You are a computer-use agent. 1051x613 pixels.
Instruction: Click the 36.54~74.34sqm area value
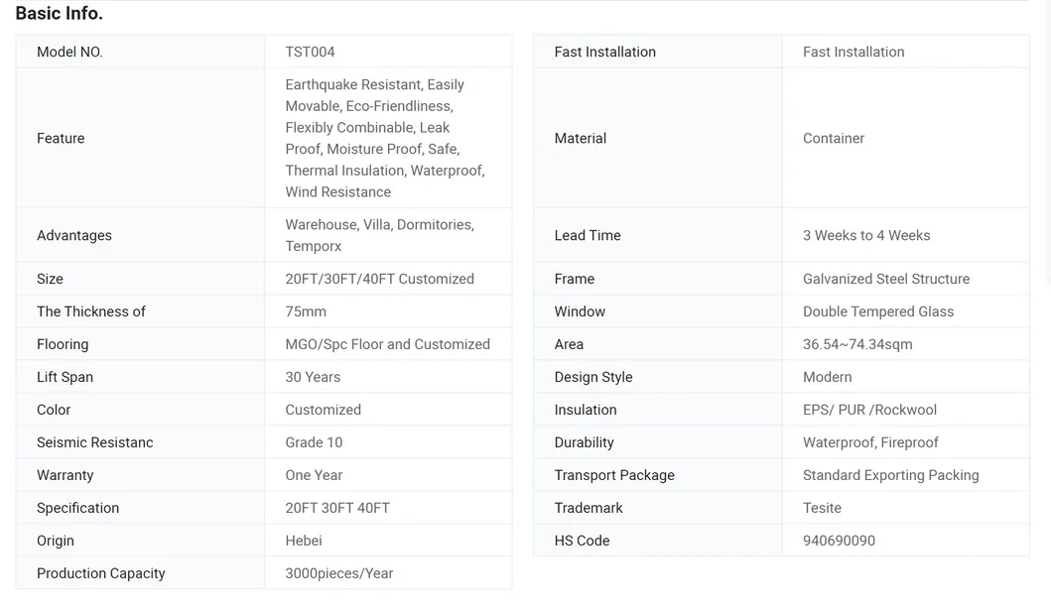(857, 344)
